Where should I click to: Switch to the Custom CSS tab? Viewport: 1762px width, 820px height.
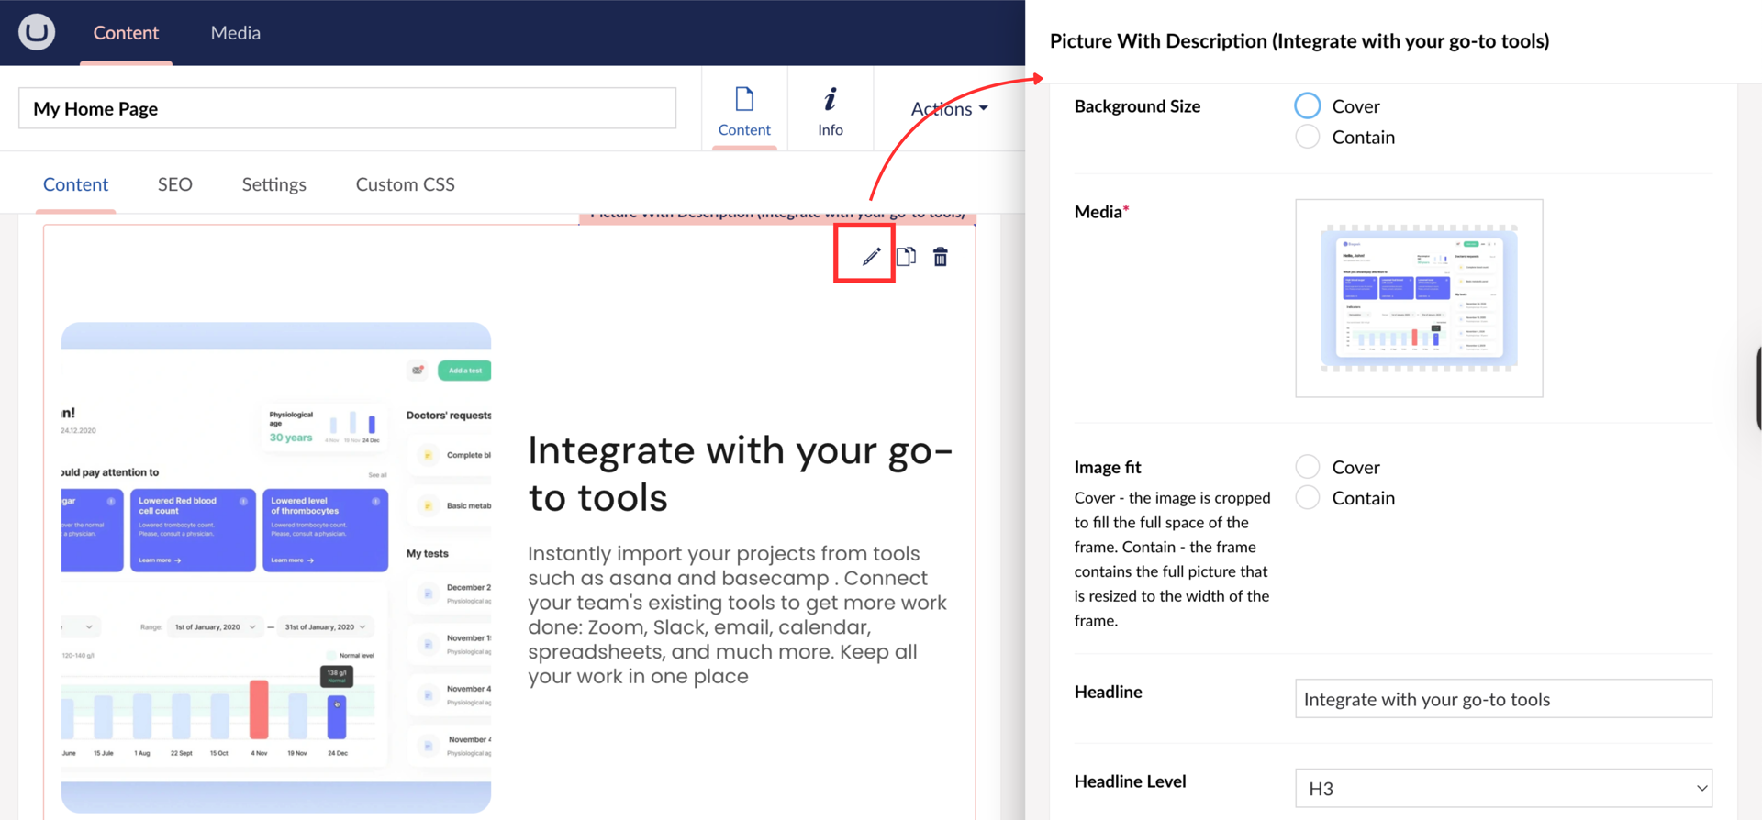click(405, 184)
